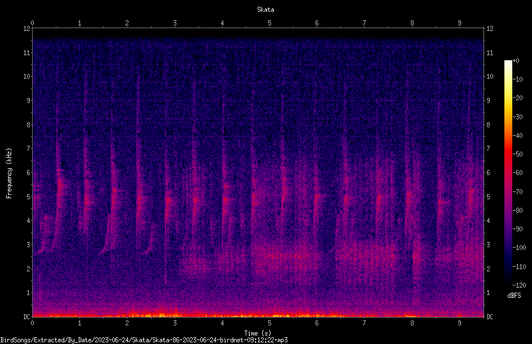The width and height of the screenshot is (532, 344).
Task: Click the 3 kHz label on left axis
Action: [28, 244]
